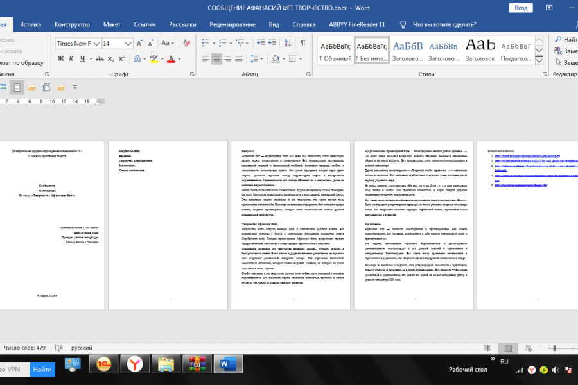Apply subscript formatting
The image size is (578, 385).
click(110, 58)
